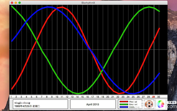Screen dimensions: 177x111
Task: Click the red Physical legend swatch
Action: click(124, 102)
